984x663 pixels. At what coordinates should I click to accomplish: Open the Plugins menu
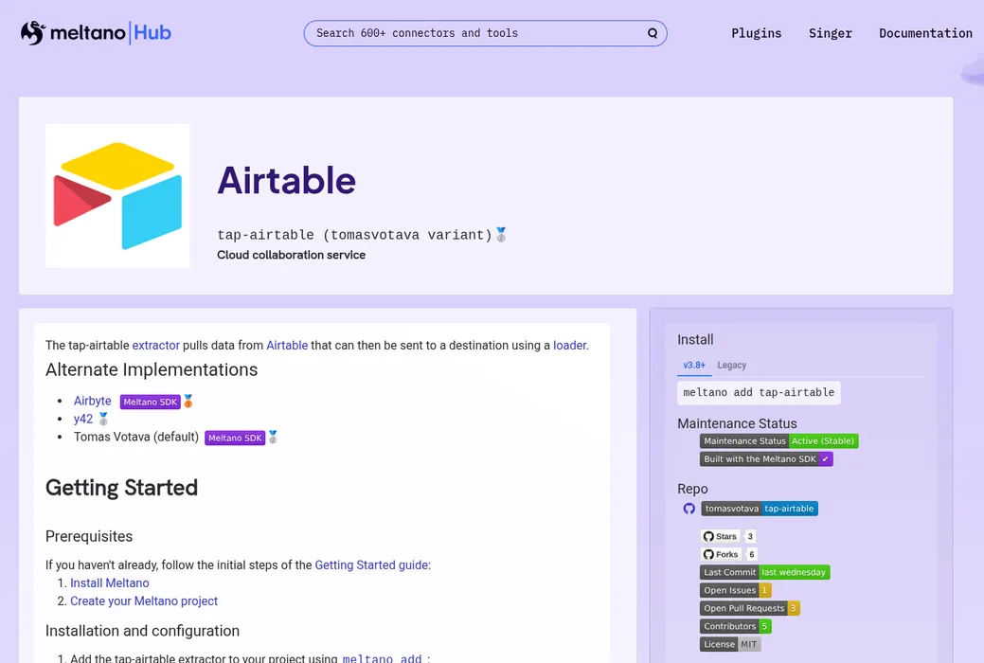click(756, 33)
